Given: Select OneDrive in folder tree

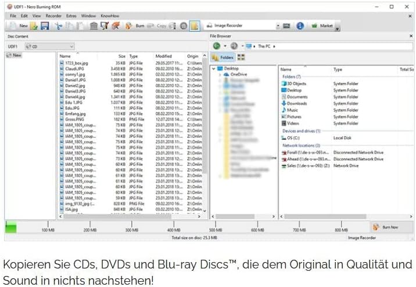Looking at the screenshot, I should [x=235, y=74].
